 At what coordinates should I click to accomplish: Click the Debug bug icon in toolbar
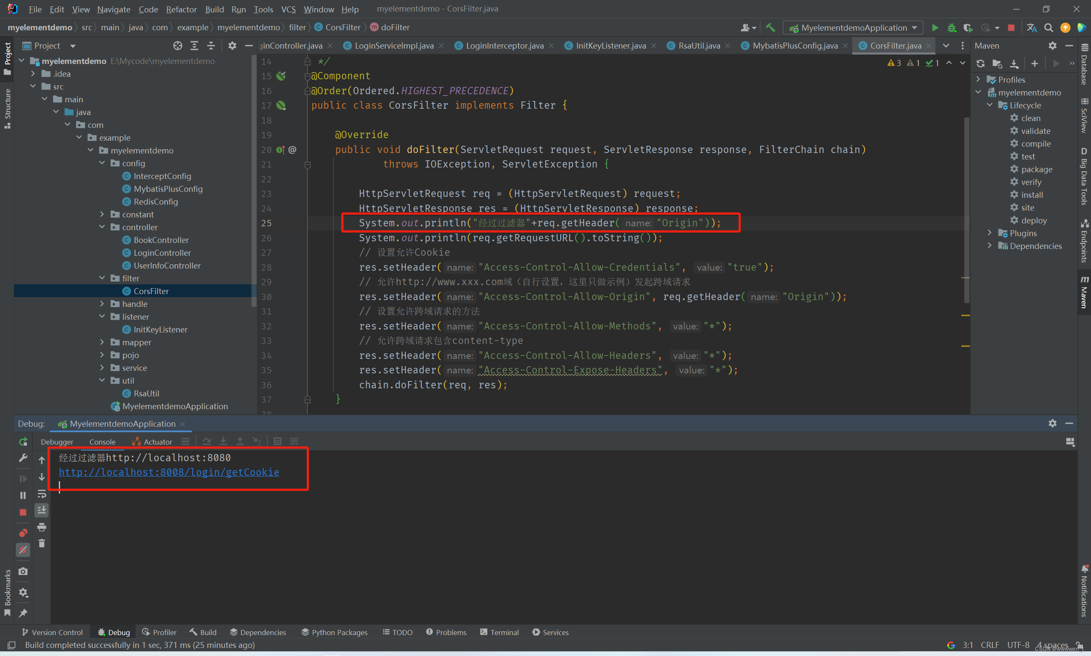tap(951, 28)
